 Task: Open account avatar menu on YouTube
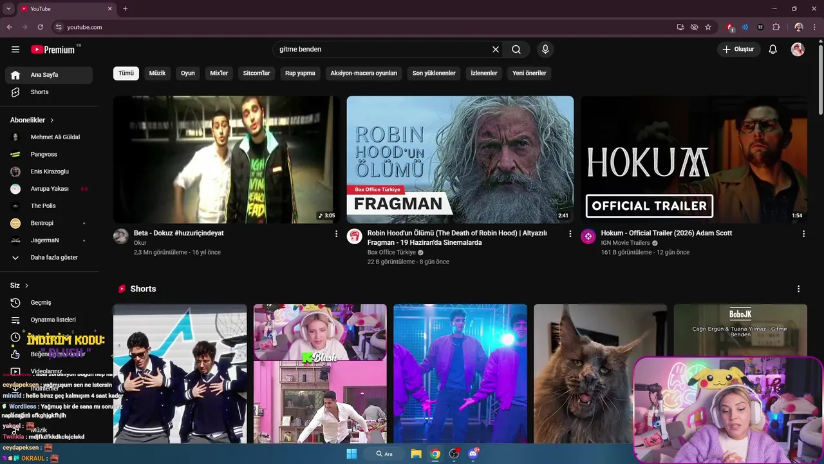tap(798, 50)
